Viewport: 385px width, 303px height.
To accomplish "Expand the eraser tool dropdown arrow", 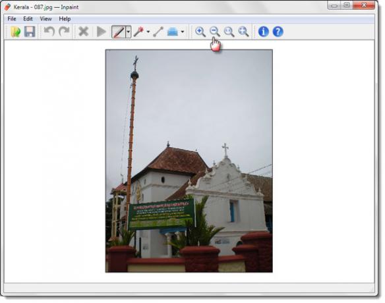I will (182, 32).
